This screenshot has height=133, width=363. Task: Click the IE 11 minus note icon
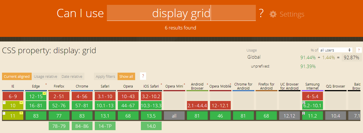pyautogui.click(x=21, y=113)
